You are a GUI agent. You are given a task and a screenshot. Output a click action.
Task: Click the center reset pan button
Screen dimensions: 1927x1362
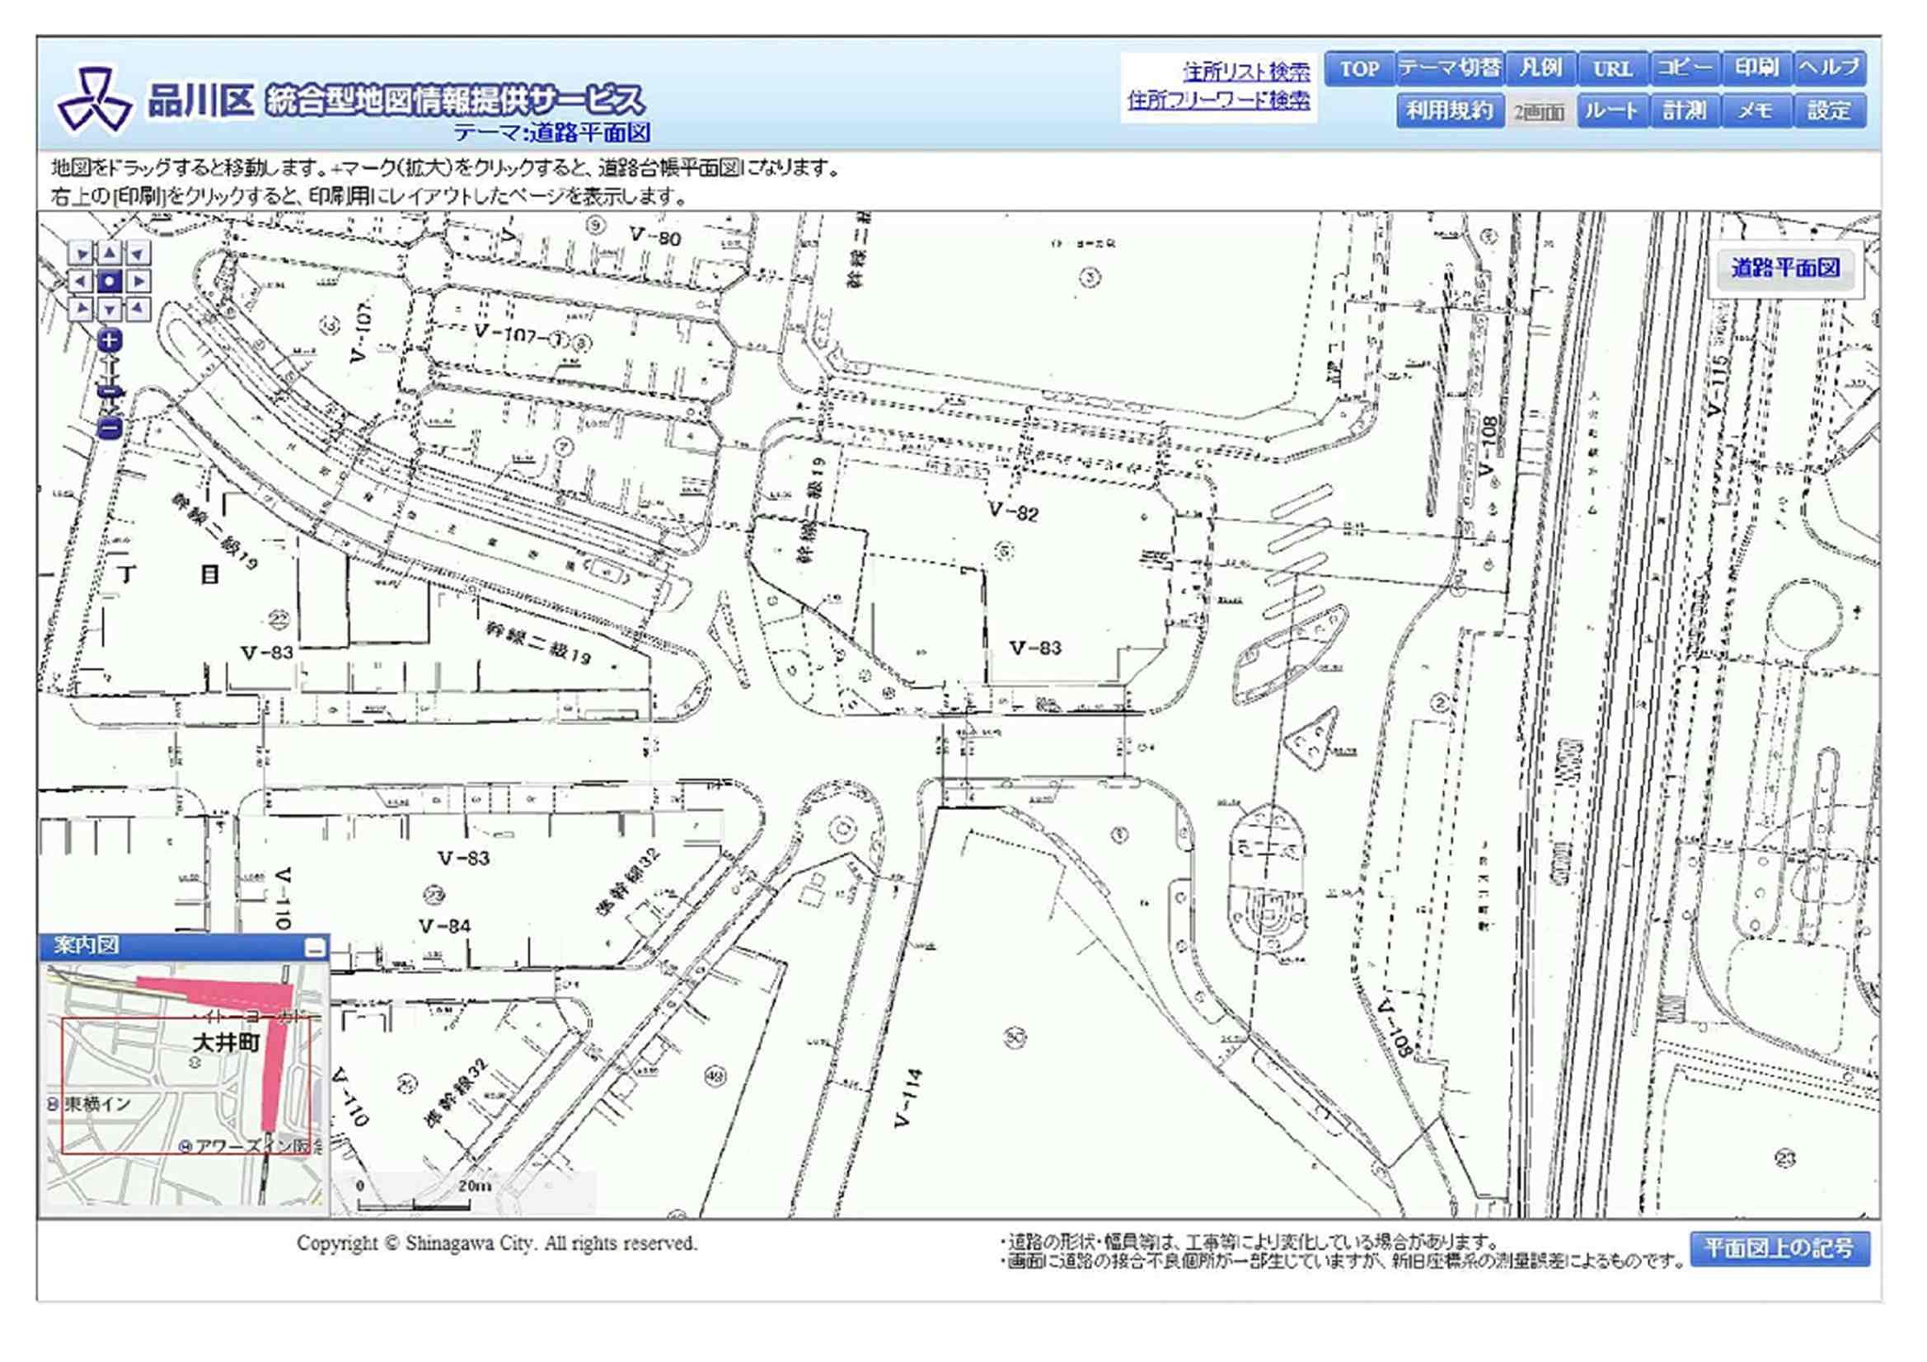pyautogui.click(x=110, y=281)
